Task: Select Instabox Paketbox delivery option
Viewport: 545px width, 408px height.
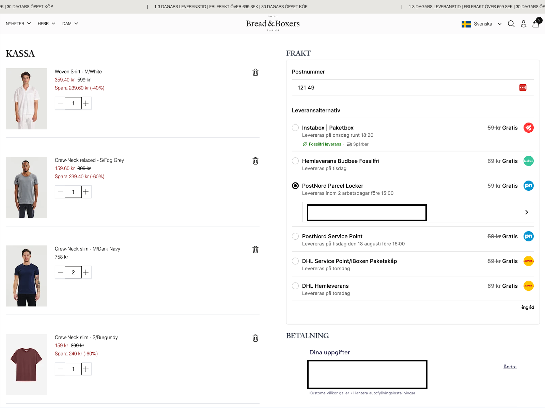Action: pos(295,128)
